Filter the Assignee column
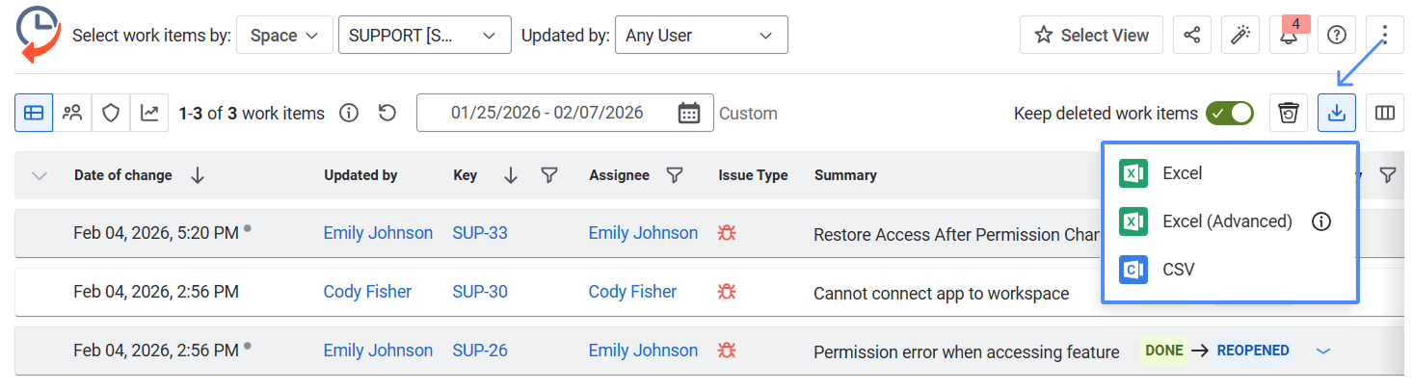 (x=675, y=175)
